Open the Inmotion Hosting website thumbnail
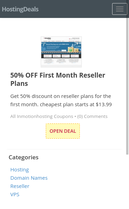Image resolution: width=129 pixels, height=209 pixels. point(61,52)
